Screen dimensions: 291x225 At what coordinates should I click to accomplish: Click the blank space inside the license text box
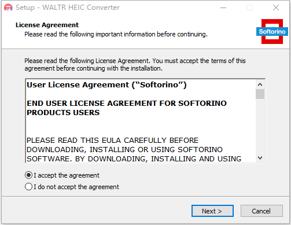tap(141, 126)
